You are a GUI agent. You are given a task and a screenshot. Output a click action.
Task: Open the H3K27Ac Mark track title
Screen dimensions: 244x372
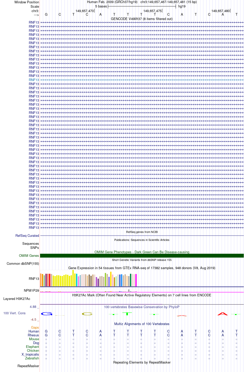[x=142, y=295]
